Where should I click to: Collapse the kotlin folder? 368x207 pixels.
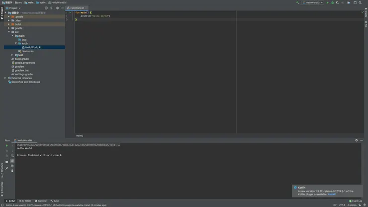coord(16,43)
